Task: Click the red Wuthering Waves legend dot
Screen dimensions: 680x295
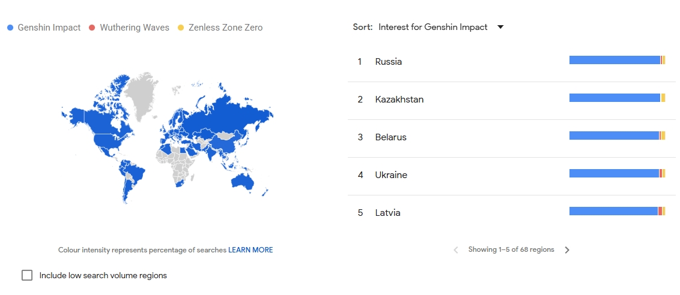Action: (x=92, y=28)
